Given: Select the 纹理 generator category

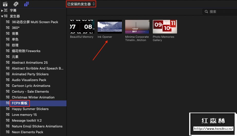Looking at the screenshot, I should click(33, 45).
